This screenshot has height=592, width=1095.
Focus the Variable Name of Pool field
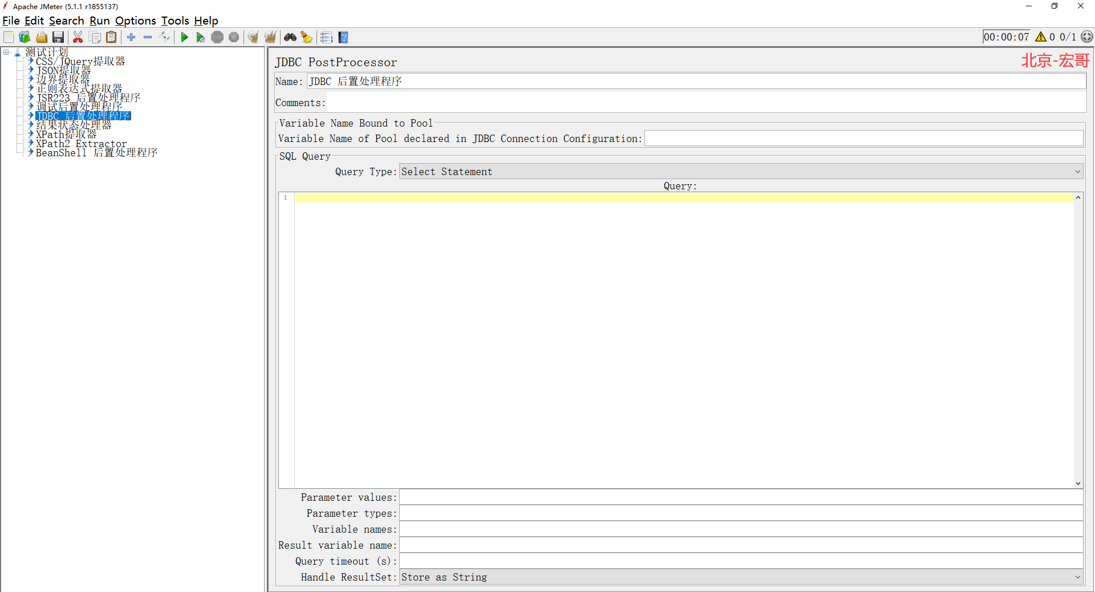863,139
